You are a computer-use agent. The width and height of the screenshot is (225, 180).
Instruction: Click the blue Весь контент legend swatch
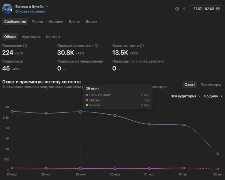pyautogui.click(x=87, y=95)
